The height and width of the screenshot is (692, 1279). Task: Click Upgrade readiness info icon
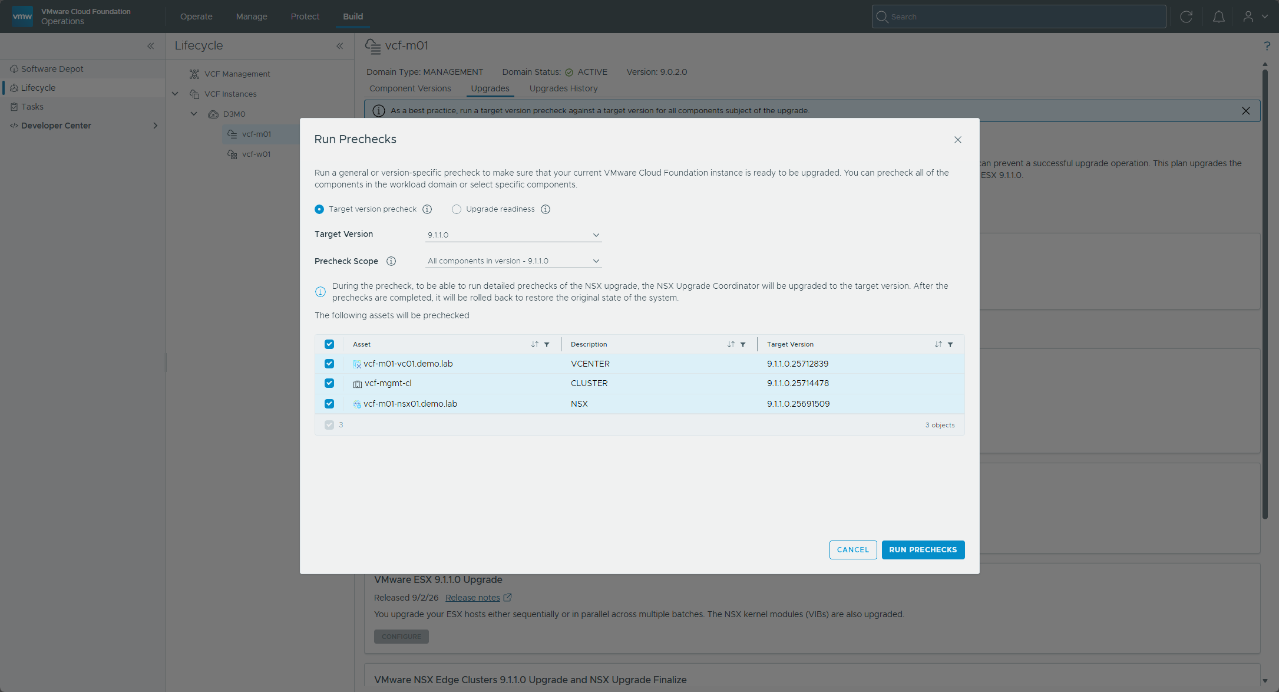tap(546, 209)
